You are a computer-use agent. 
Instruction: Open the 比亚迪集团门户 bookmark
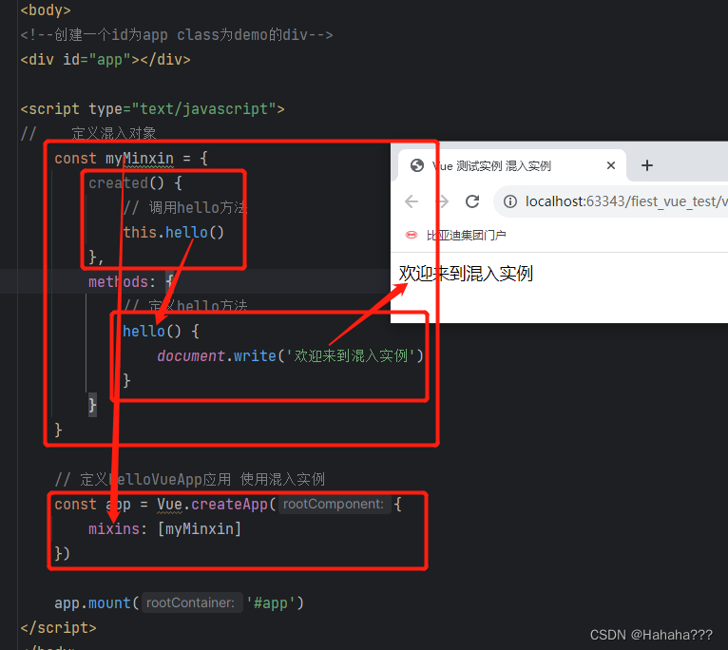(455, 235)
